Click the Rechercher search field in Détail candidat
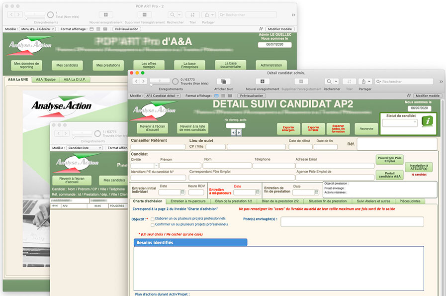This screenshot has width=446, height=296. (404, 82)
